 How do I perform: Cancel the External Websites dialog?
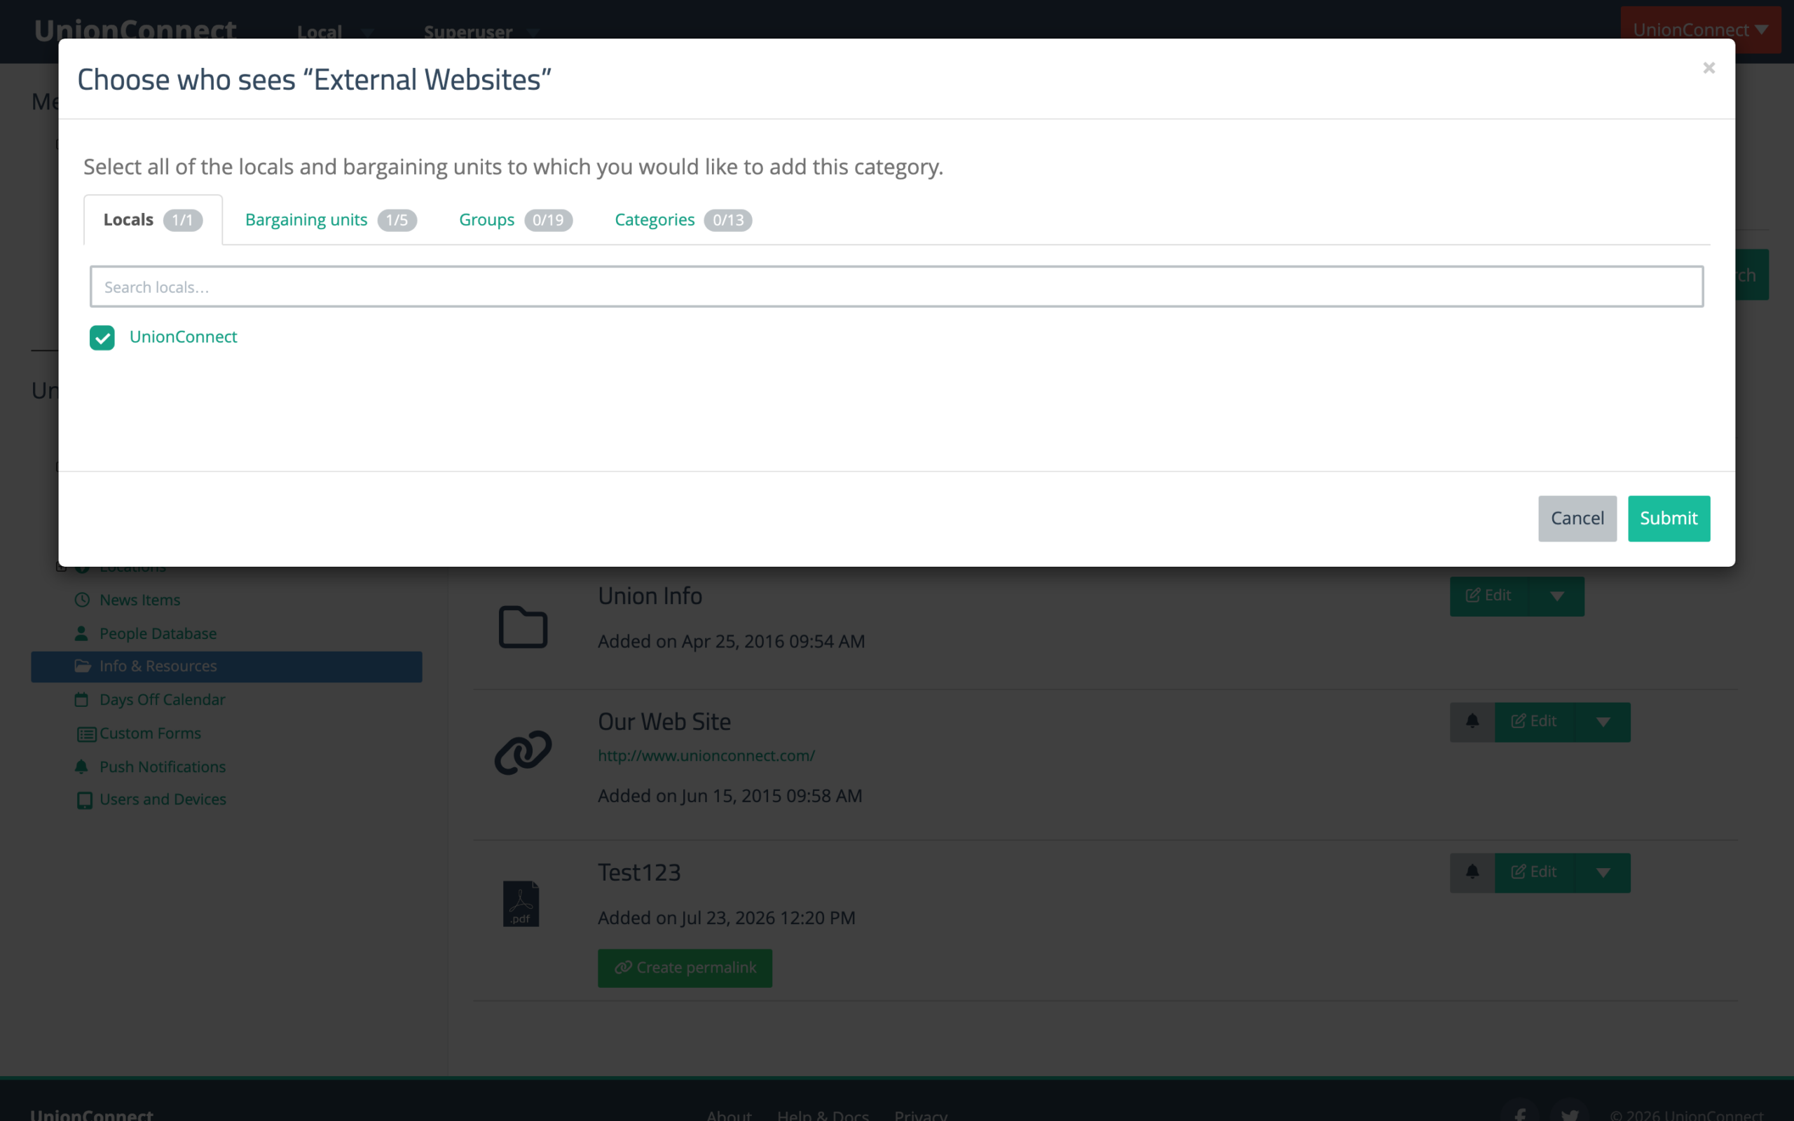tap(1577, 518)
